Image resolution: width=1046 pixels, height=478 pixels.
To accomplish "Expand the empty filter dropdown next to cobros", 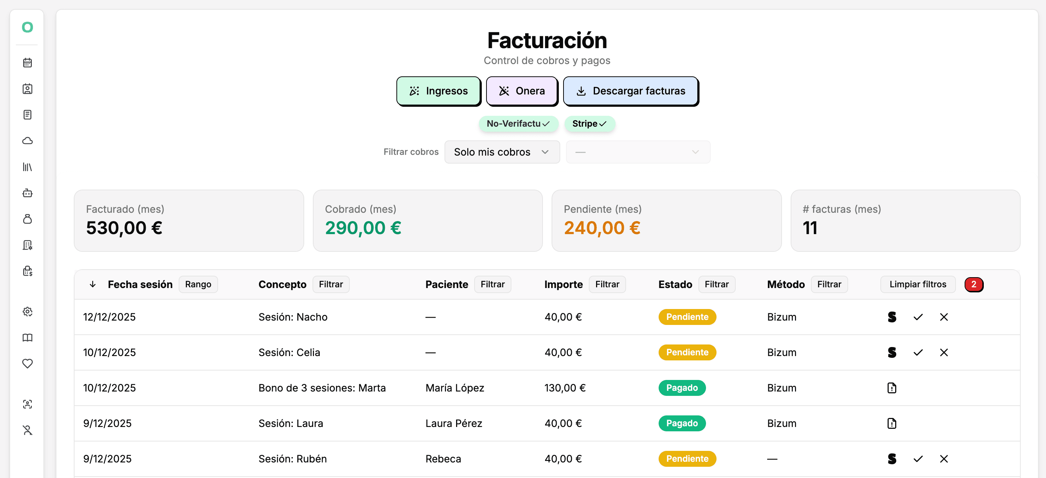I will coord(638,152).
